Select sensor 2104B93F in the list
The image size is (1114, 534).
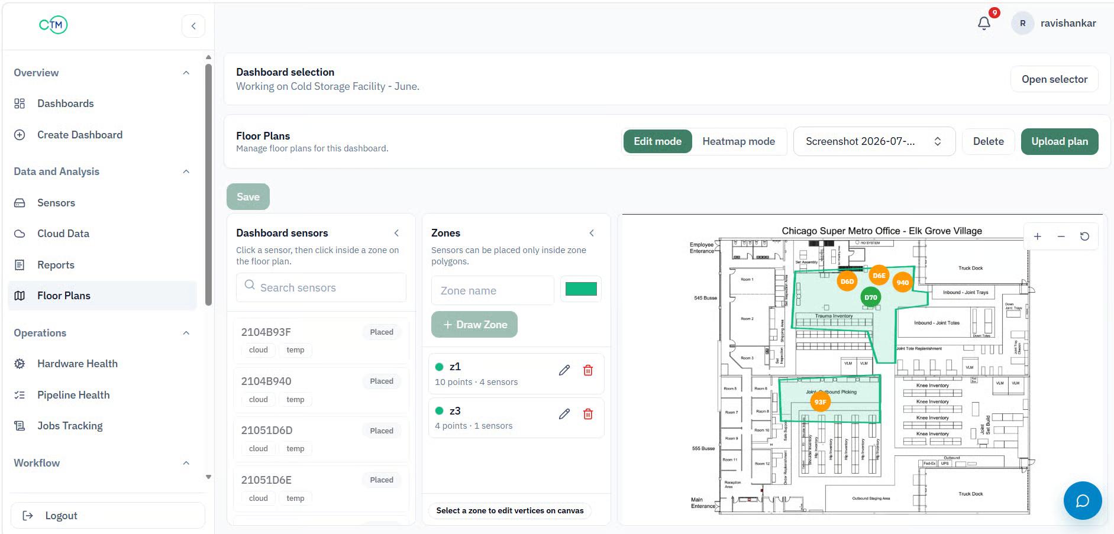tap(321, 341)
